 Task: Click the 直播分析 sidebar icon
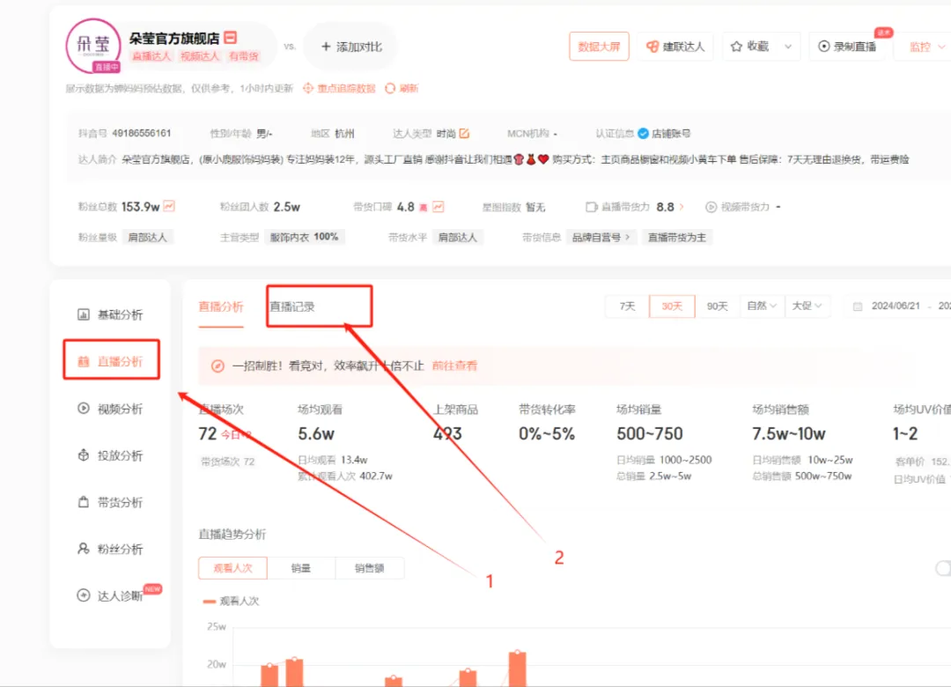pos(84,362)
